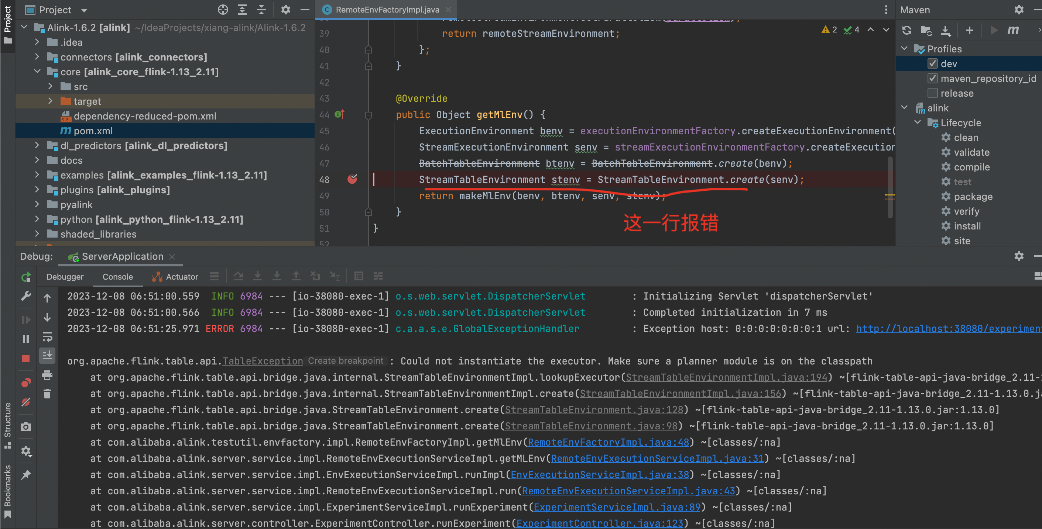Select the package lifecycle goal
This screenshot has height=529, width=1042.
coord(973,196)
